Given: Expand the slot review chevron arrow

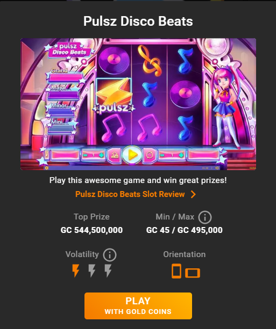Looking at the screenshot, I should [x=193, y=194].
